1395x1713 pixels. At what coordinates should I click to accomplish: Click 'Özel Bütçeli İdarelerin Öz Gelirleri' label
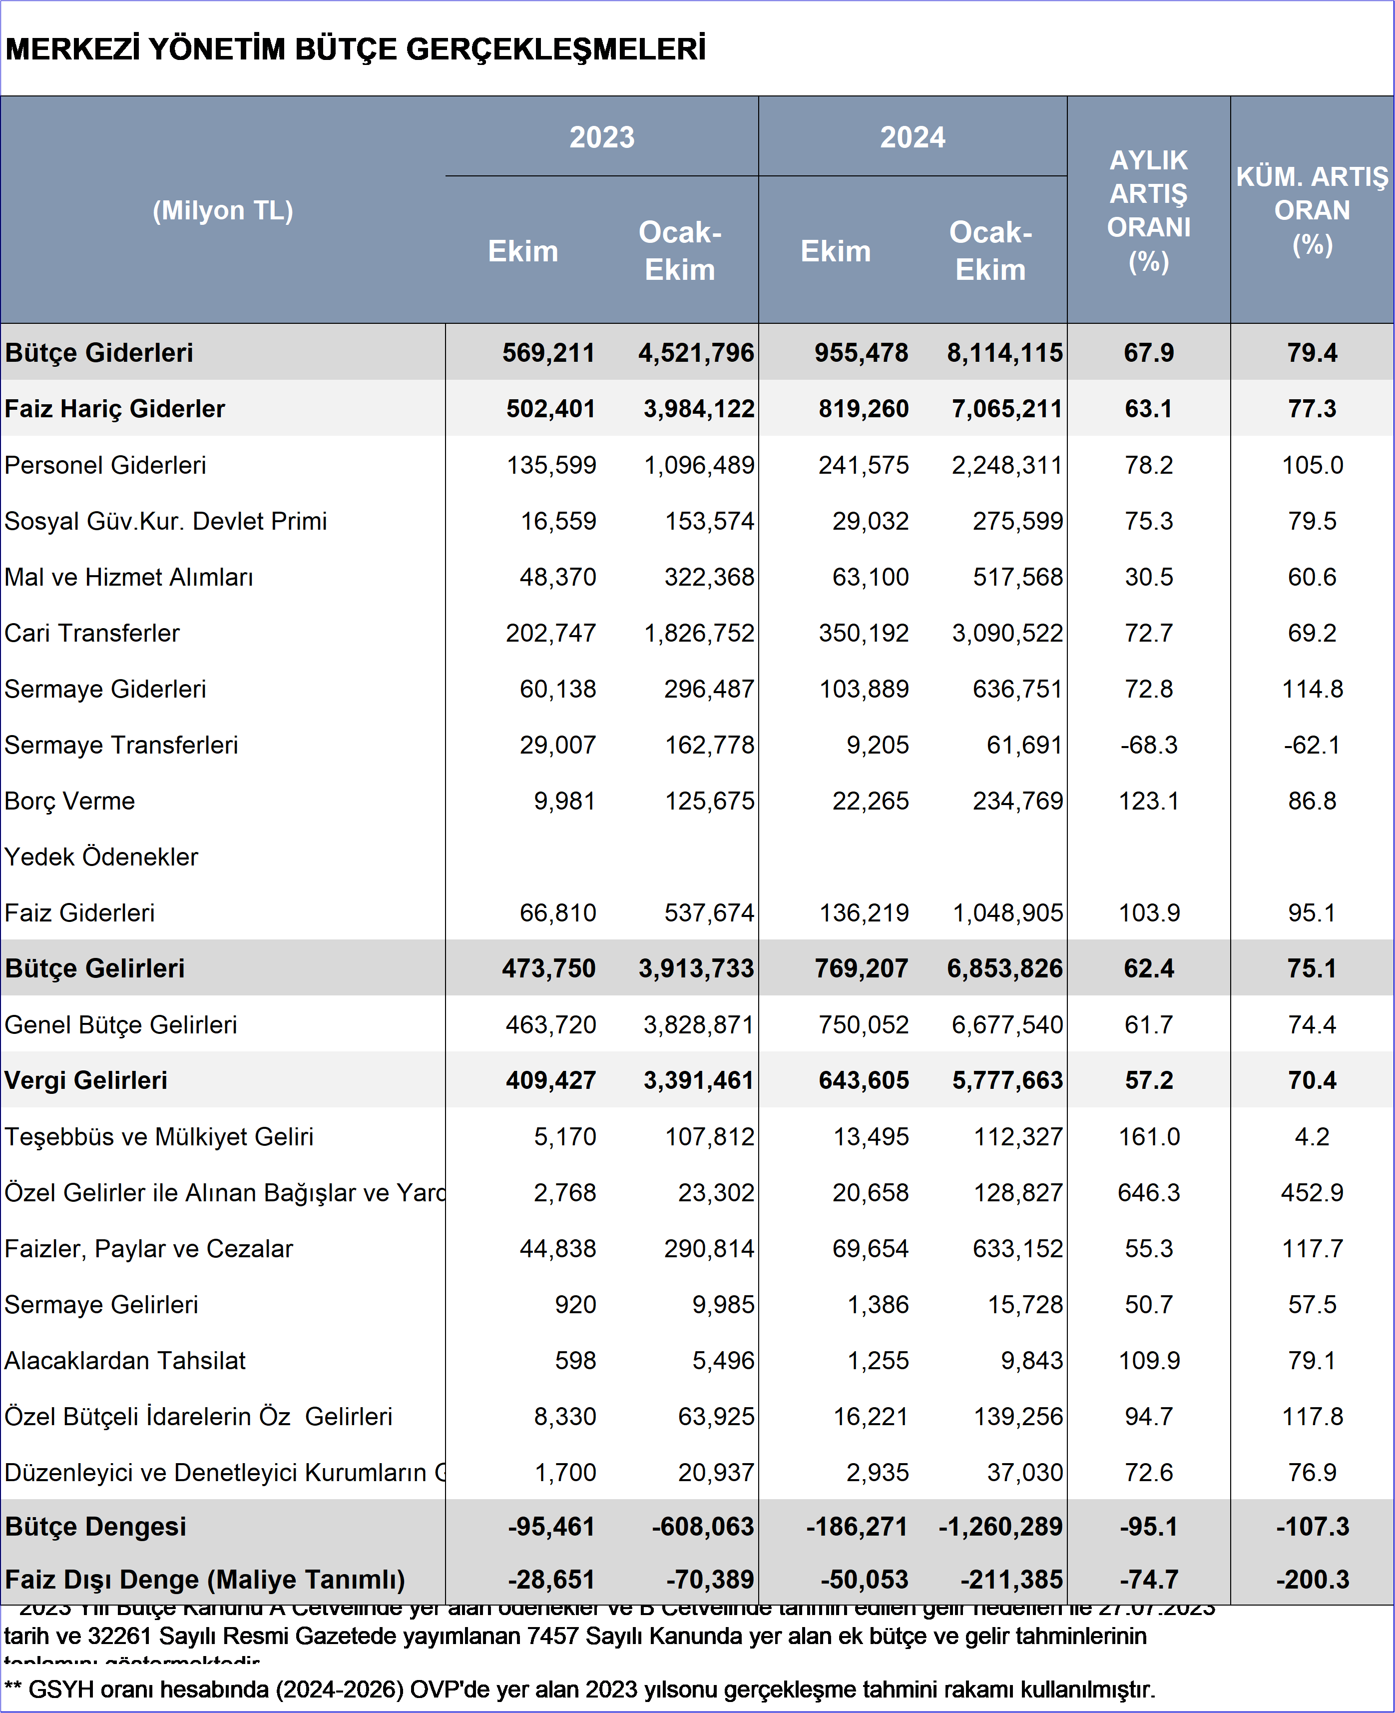198,1416
